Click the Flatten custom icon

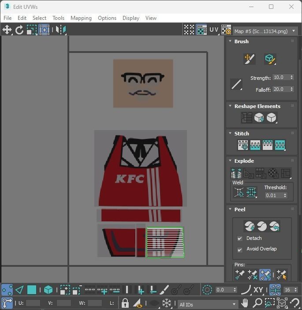pyautogui.click(x=286, y=173)
